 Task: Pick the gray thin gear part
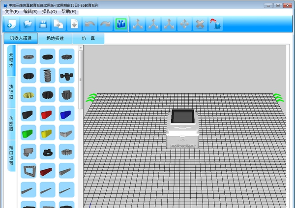(29, 56)
